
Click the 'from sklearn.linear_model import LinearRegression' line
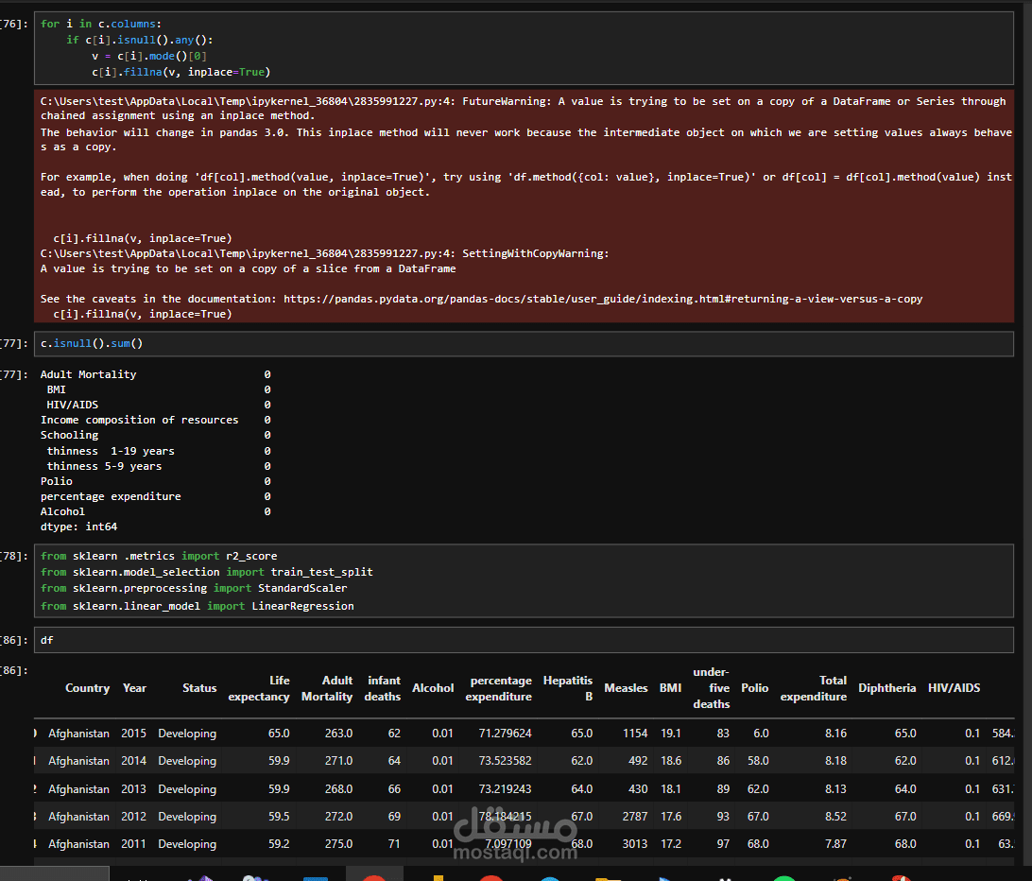pyautogui.click(x=197, y=607)
